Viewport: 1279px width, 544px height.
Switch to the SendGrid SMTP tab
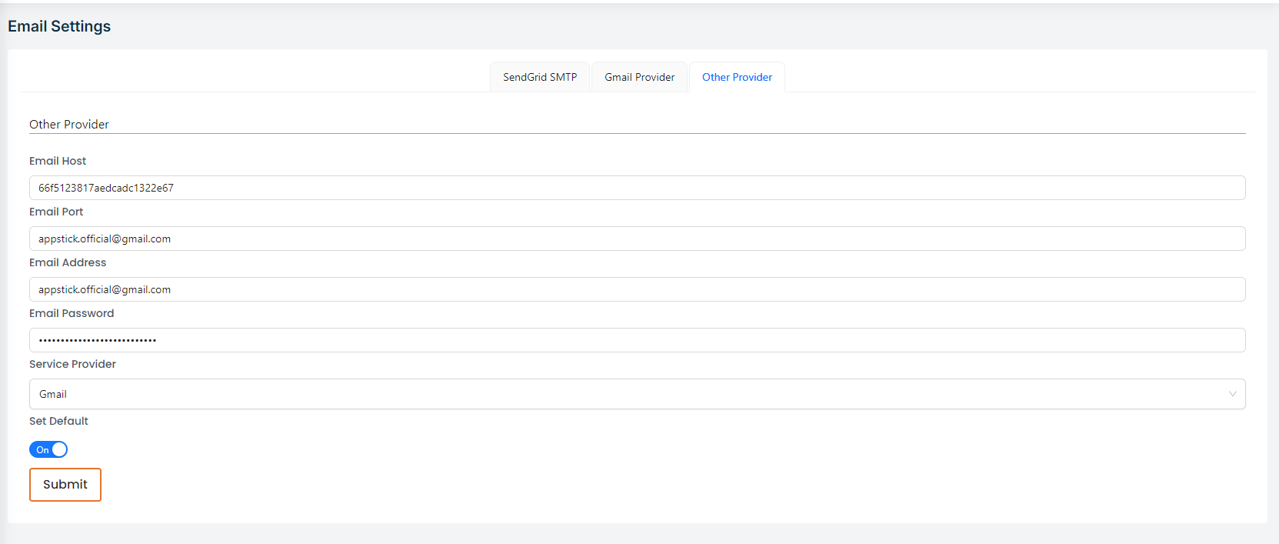[x=540, y=77]
